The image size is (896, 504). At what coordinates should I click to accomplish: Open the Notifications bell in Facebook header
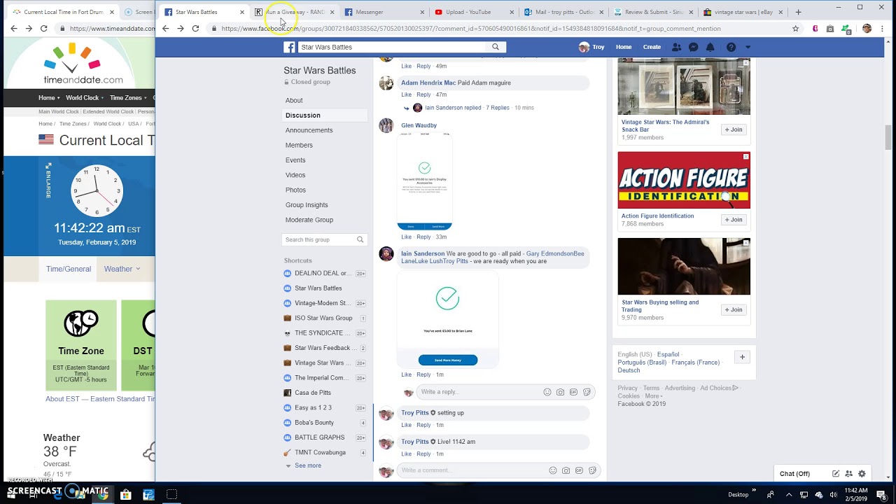pyautogui.click(x=710, y=47)
